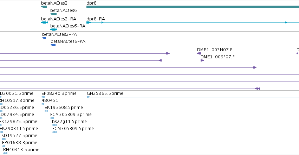The height and width of the screenshot is (155, 299).
Task: Click the EP08240.3prime label
Action: [59, 93]
